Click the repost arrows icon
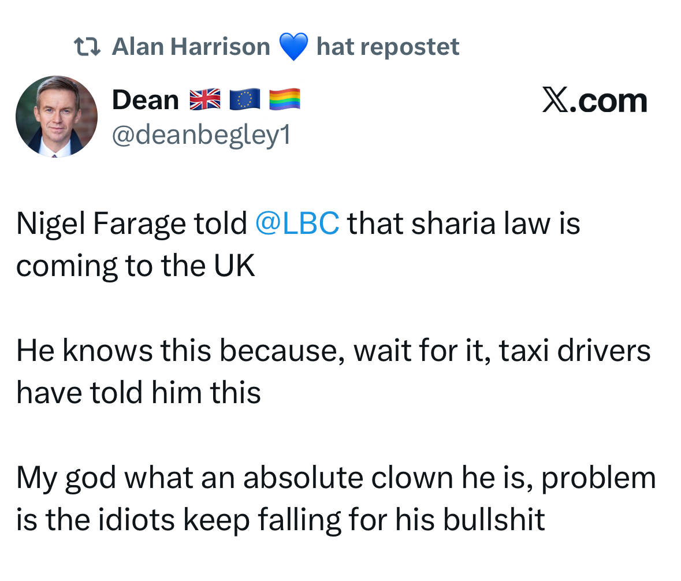Screen dimensions: 681x581 88,46
